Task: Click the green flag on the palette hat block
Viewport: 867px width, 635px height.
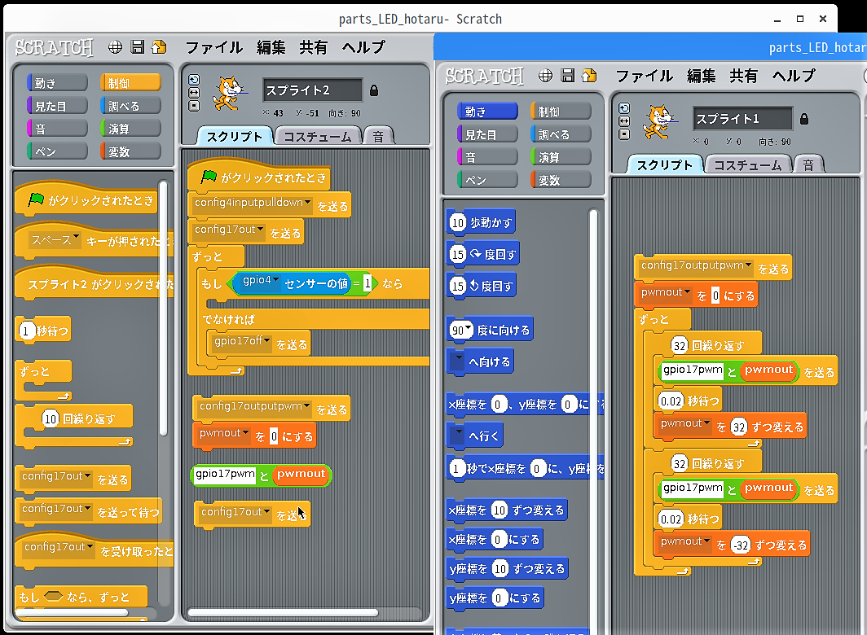Action: point(36,199)
